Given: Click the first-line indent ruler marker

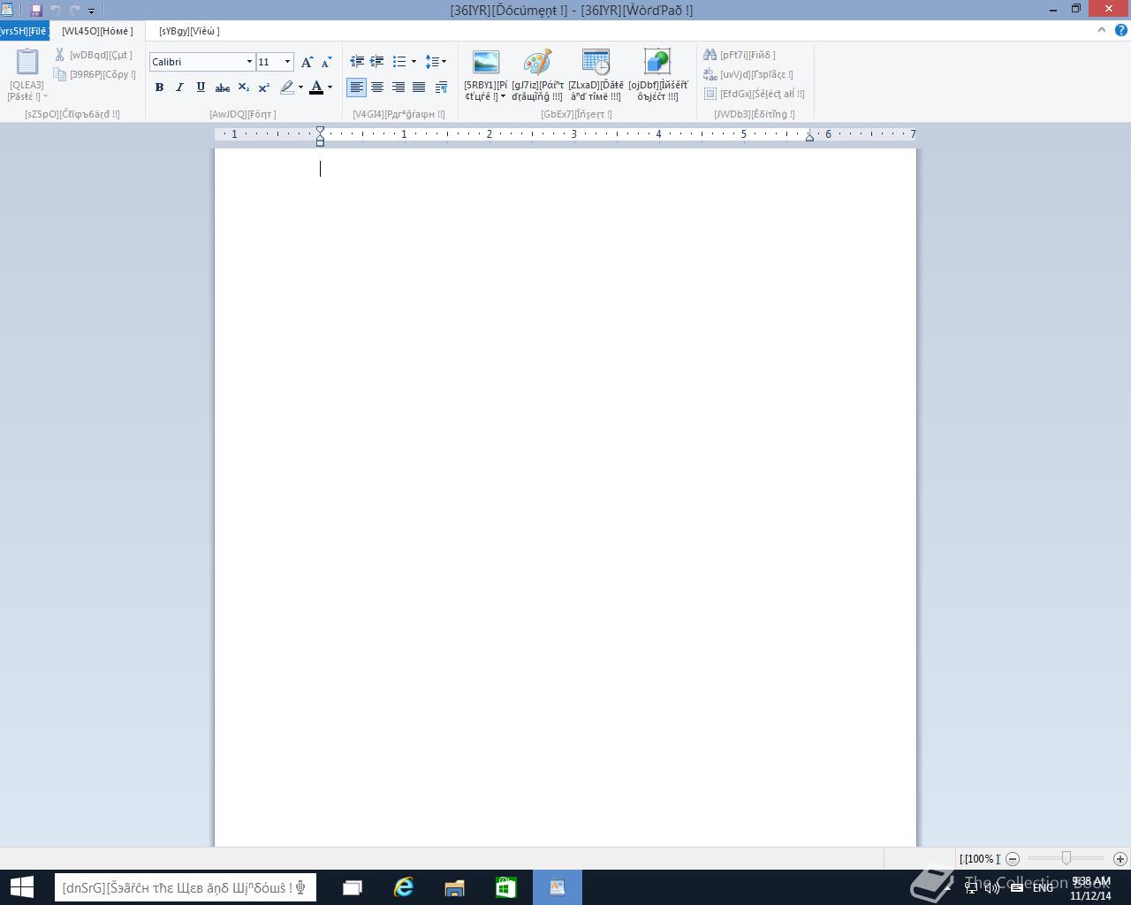Looking at the screenshot, I should [321, 131].
